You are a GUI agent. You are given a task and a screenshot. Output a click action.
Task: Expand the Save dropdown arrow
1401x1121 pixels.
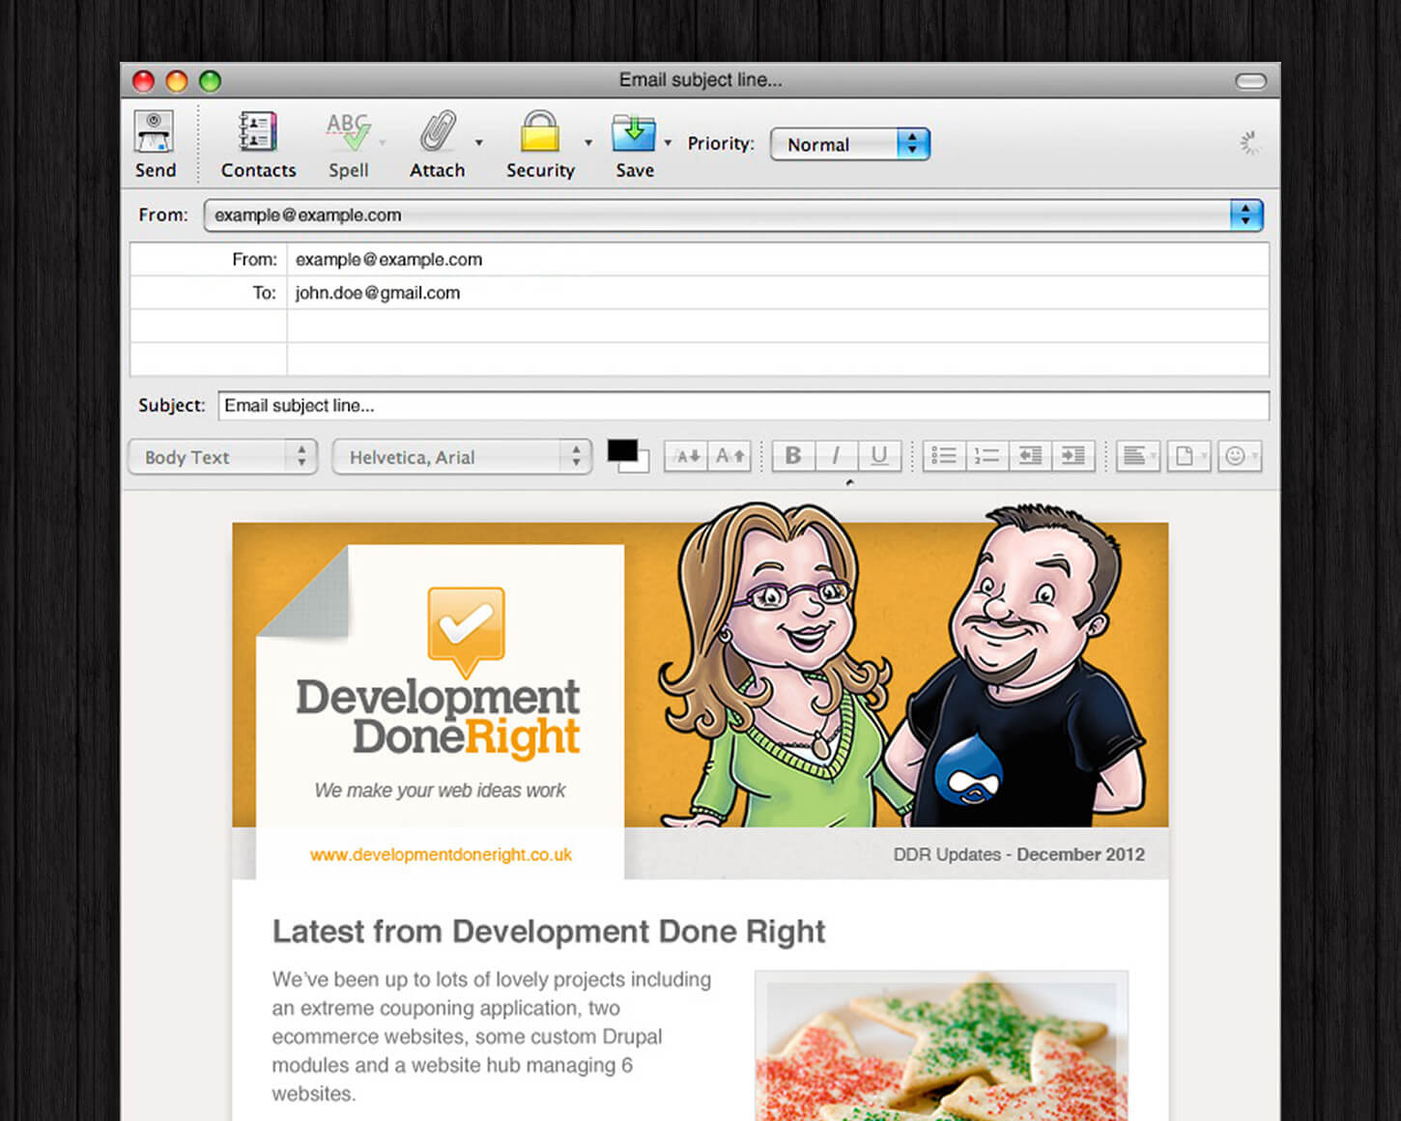tap(668, 143)
